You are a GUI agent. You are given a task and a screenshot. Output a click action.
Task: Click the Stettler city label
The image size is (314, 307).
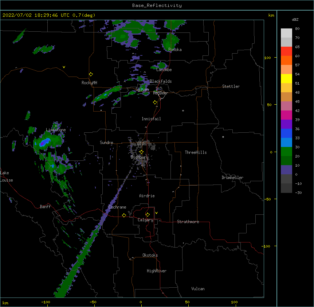click(231, 86)
